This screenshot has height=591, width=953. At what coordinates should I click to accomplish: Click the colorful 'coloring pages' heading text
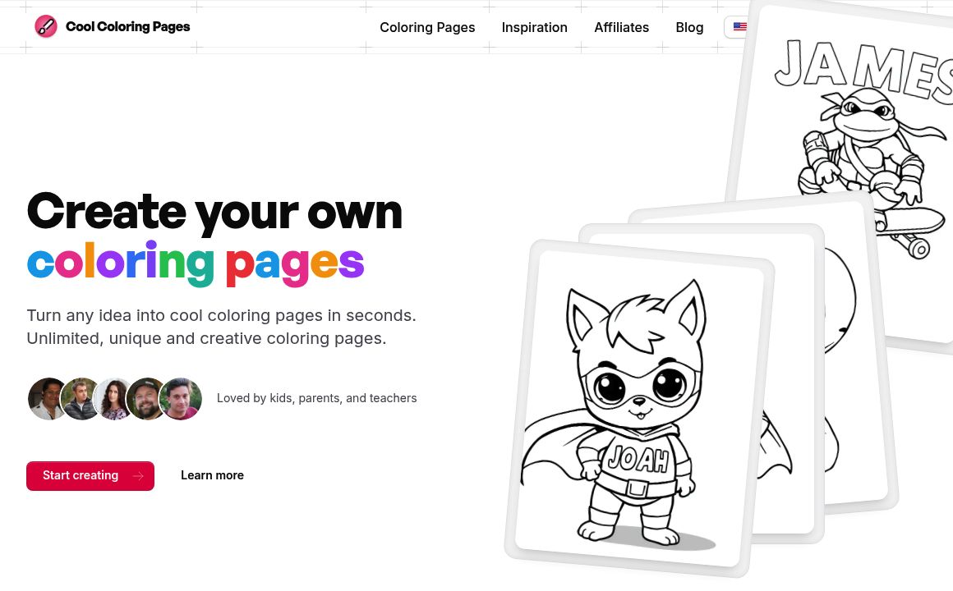pos(196,261)
